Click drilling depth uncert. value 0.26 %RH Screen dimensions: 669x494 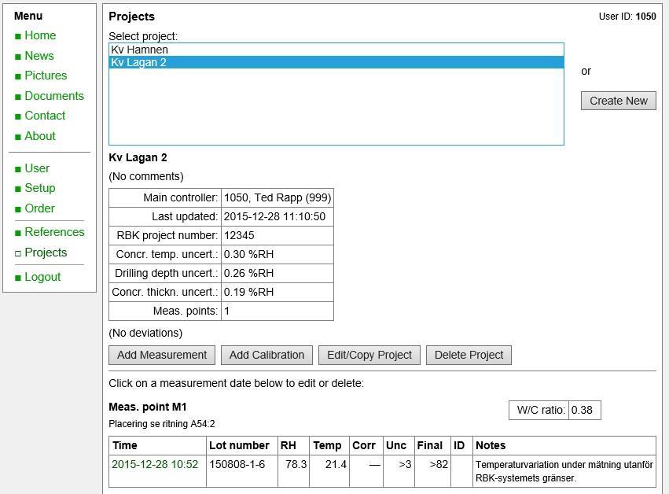tap(248, 273)
